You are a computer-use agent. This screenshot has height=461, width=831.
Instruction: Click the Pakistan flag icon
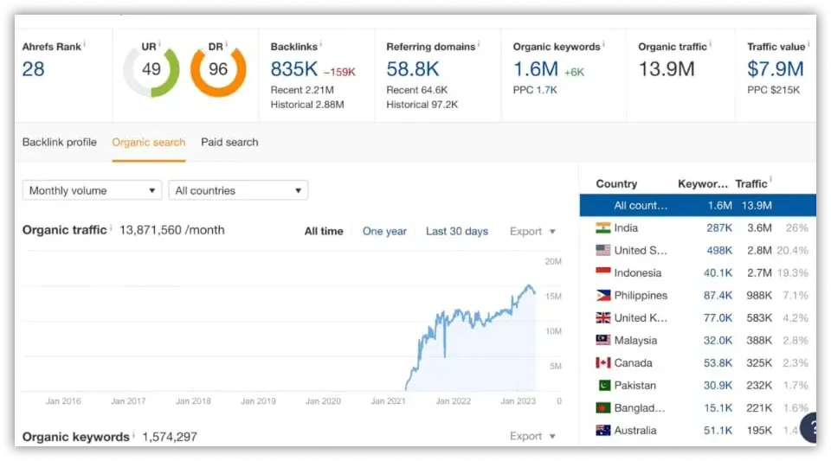click(603, 385)
